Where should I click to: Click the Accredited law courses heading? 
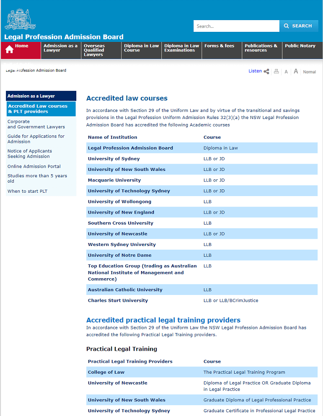click(x=127, y=98)
